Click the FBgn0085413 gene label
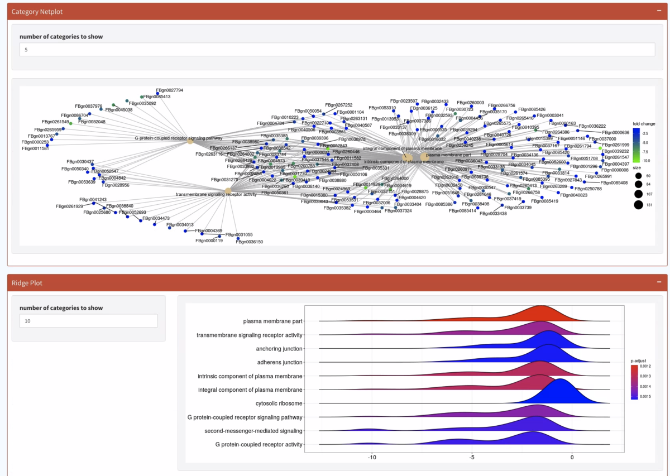Image resolution: width=670 pixels, height=476 pixels. pyautogui.click(x=157, y=97)
